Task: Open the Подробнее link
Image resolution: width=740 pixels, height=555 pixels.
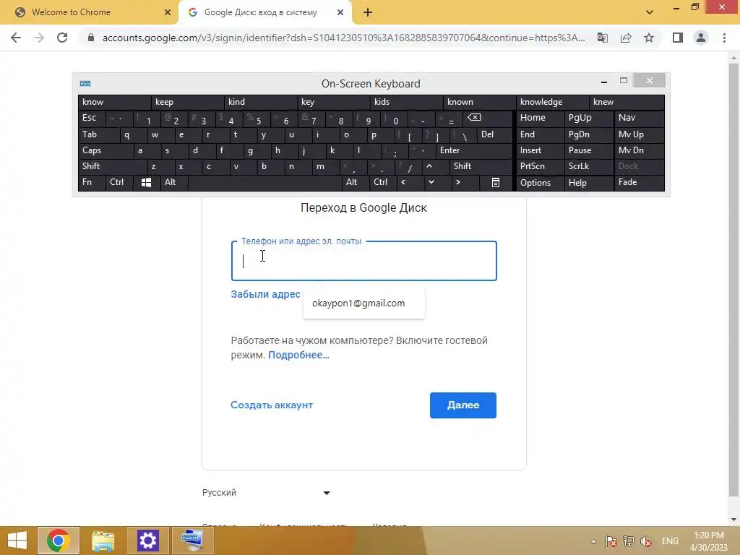Action: [x=298, y=355]
